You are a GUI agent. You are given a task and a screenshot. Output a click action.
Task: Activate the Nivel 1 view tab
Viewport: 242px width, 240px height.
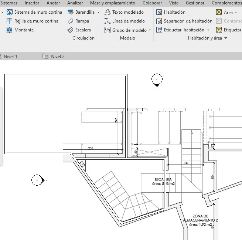tap(10, 57)
